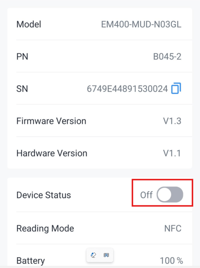200x268 pixels.
Task: Select the Hardware Version label
Action: pos(52,153)
